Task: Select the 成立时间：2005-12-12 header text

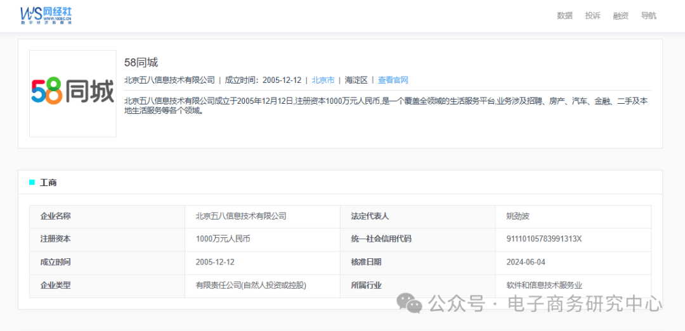Action: 263,80
